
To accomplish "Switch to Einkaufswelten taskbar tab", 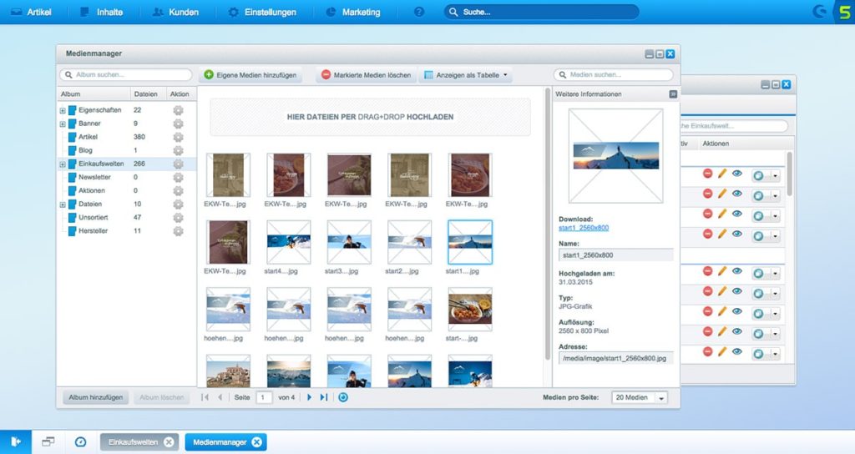I will tap(133, 442).
